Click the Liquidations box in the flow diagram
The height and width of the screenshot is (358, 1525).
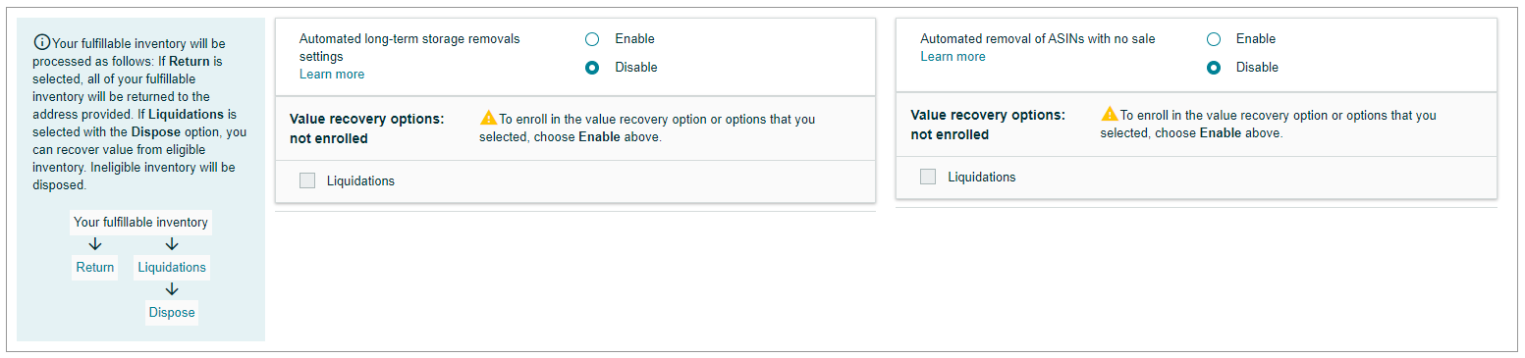(172, 268)
